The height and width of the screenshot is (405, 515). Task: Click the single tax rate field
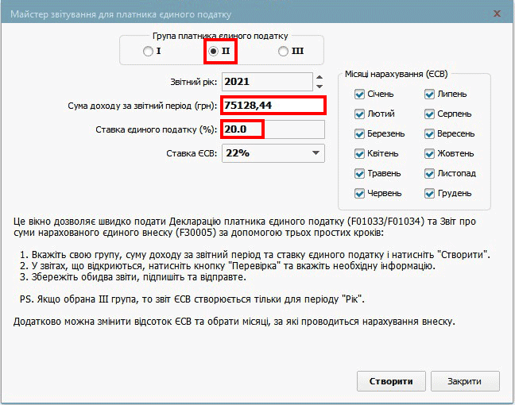pyautogui.click(x=273, y=129)
